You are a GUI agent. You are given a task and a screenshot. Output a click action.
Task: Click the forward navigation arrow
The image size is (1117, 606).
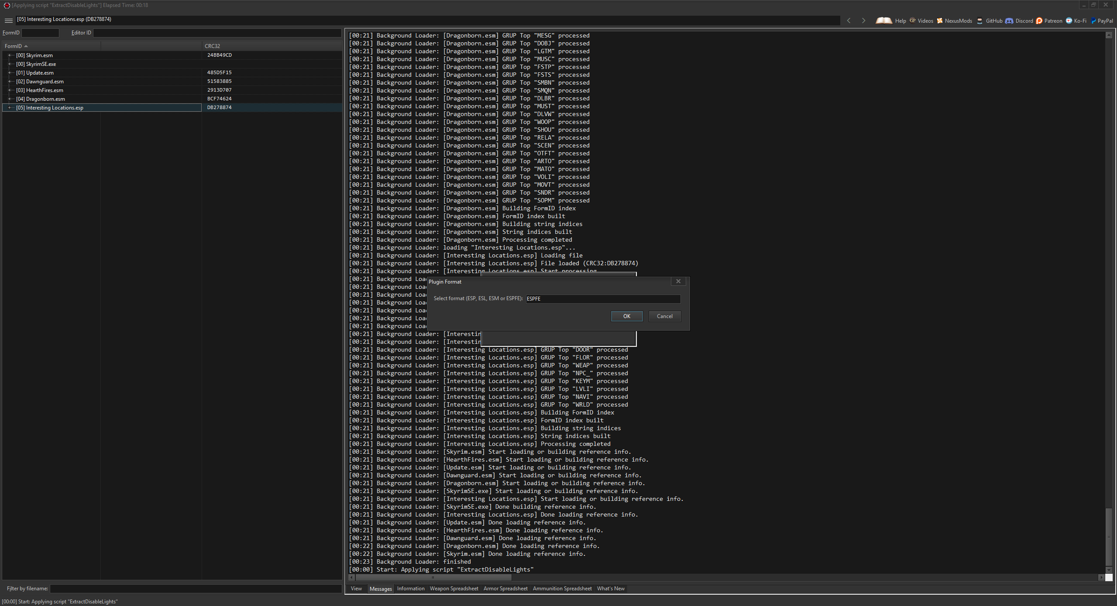point(863,20)
